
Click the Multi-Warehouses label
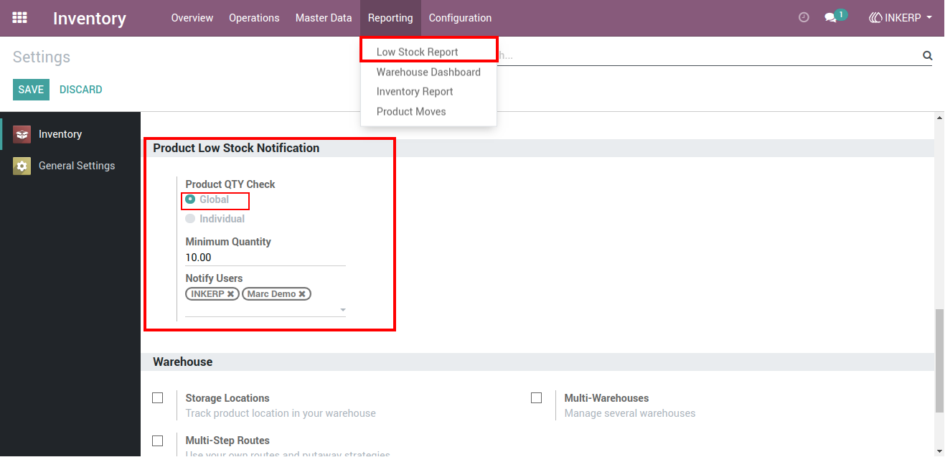coord(606,398)
